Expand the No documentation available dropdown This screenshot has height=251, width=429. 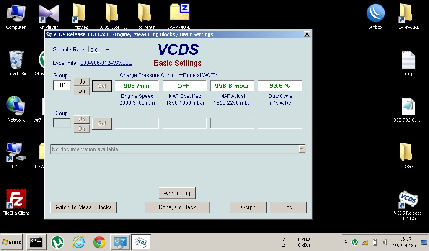pyautogui.click(x=302, y=149)
